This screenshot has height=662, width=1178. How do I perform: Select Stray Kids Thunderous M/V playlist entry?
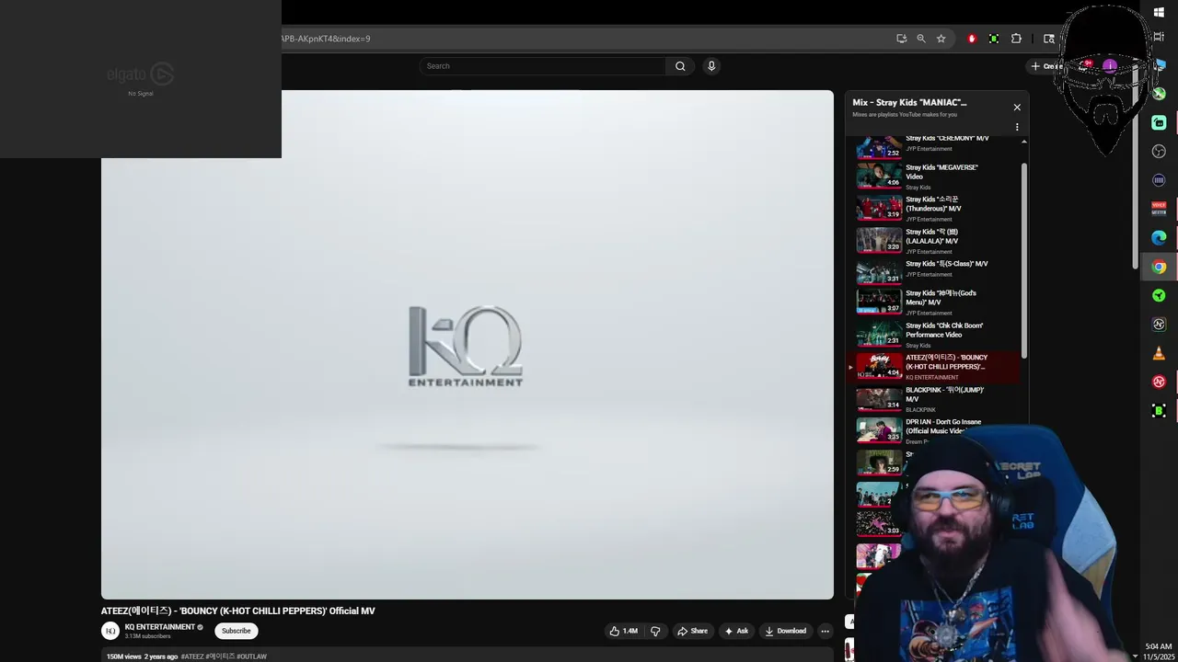pos(932,209)
